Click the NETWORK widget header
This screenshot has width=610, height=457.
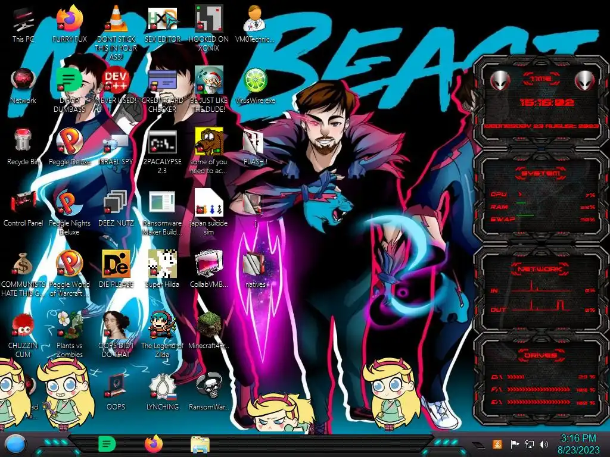coord(541,269)
